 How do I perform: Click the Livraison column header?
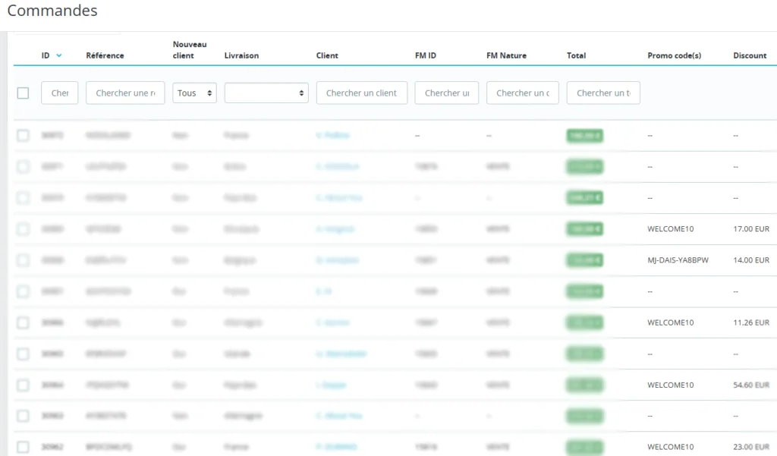point(241,55)
